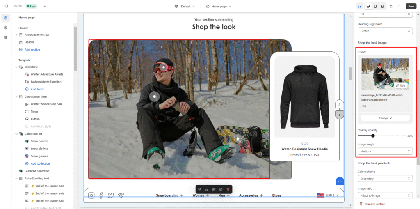The height and width of the screenshot is (209, 420).
Task: Hide section with the crossed-eye icon
Action: coord(221,189)
